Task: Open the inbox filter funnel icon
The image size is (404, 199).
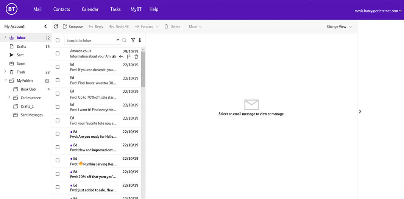Action: click(133, 40)
